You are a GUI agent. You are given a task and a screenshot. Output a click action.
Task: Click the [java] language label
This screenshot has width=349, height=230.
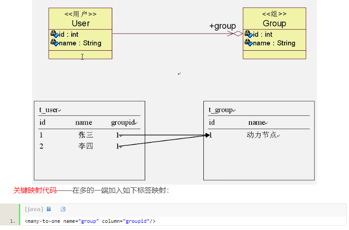coord(34,209)
